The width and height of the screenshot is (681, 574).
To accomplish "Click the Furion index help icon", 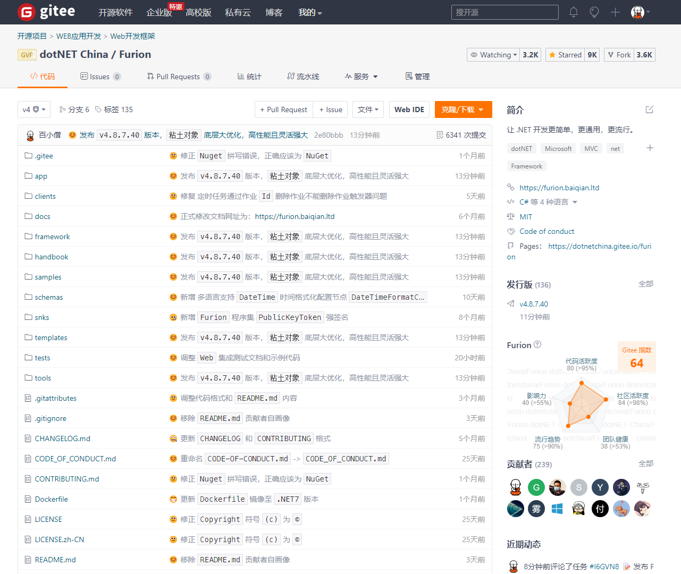I will click(x=537, y=344).
